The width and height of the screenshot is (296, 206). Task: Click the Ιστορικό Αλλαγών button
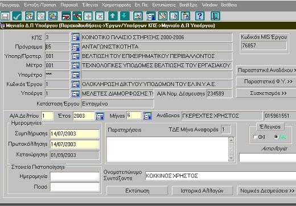point(202,191)
